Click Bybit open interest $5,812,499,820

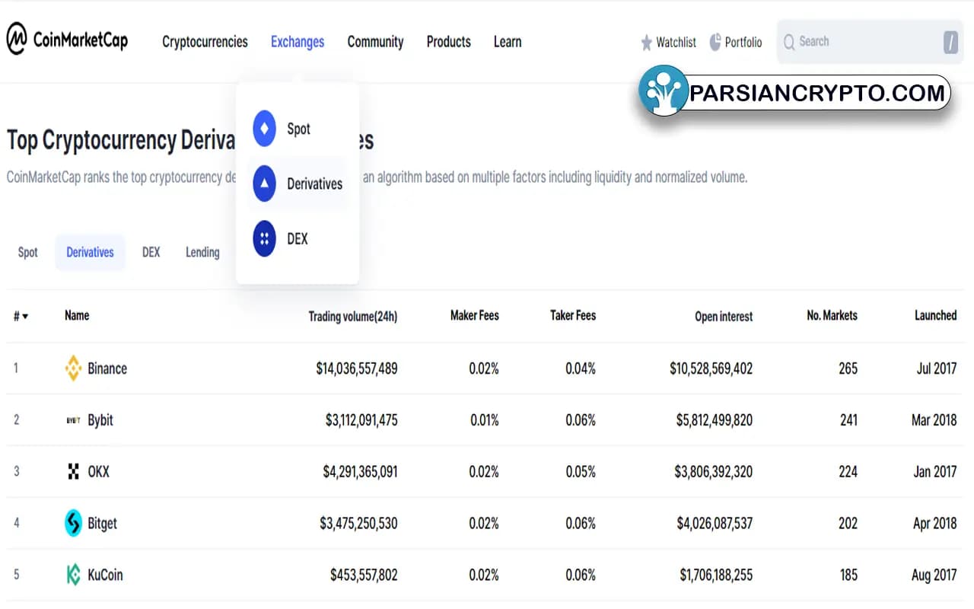(715, 420)
